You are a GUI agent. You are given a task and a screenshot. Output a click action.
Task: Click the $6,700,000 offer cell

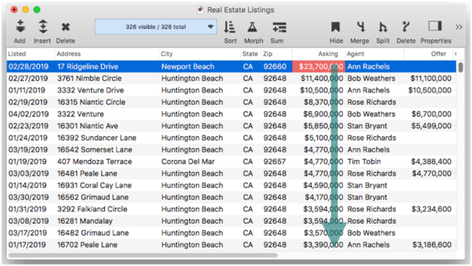432,114
